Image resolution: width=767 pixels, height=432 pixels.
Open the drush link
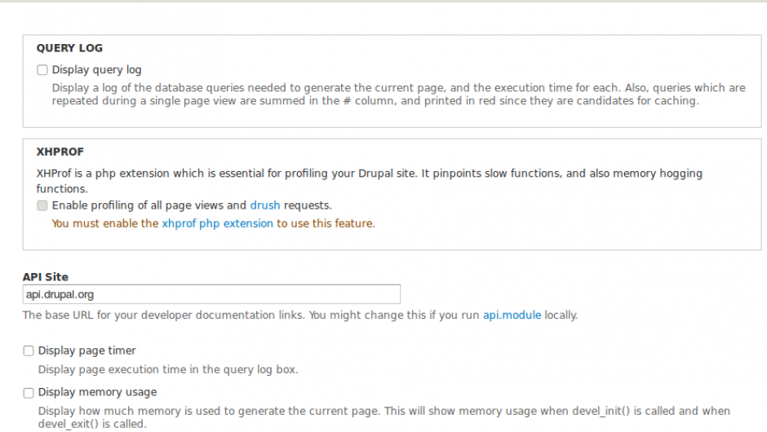point(264,205)
